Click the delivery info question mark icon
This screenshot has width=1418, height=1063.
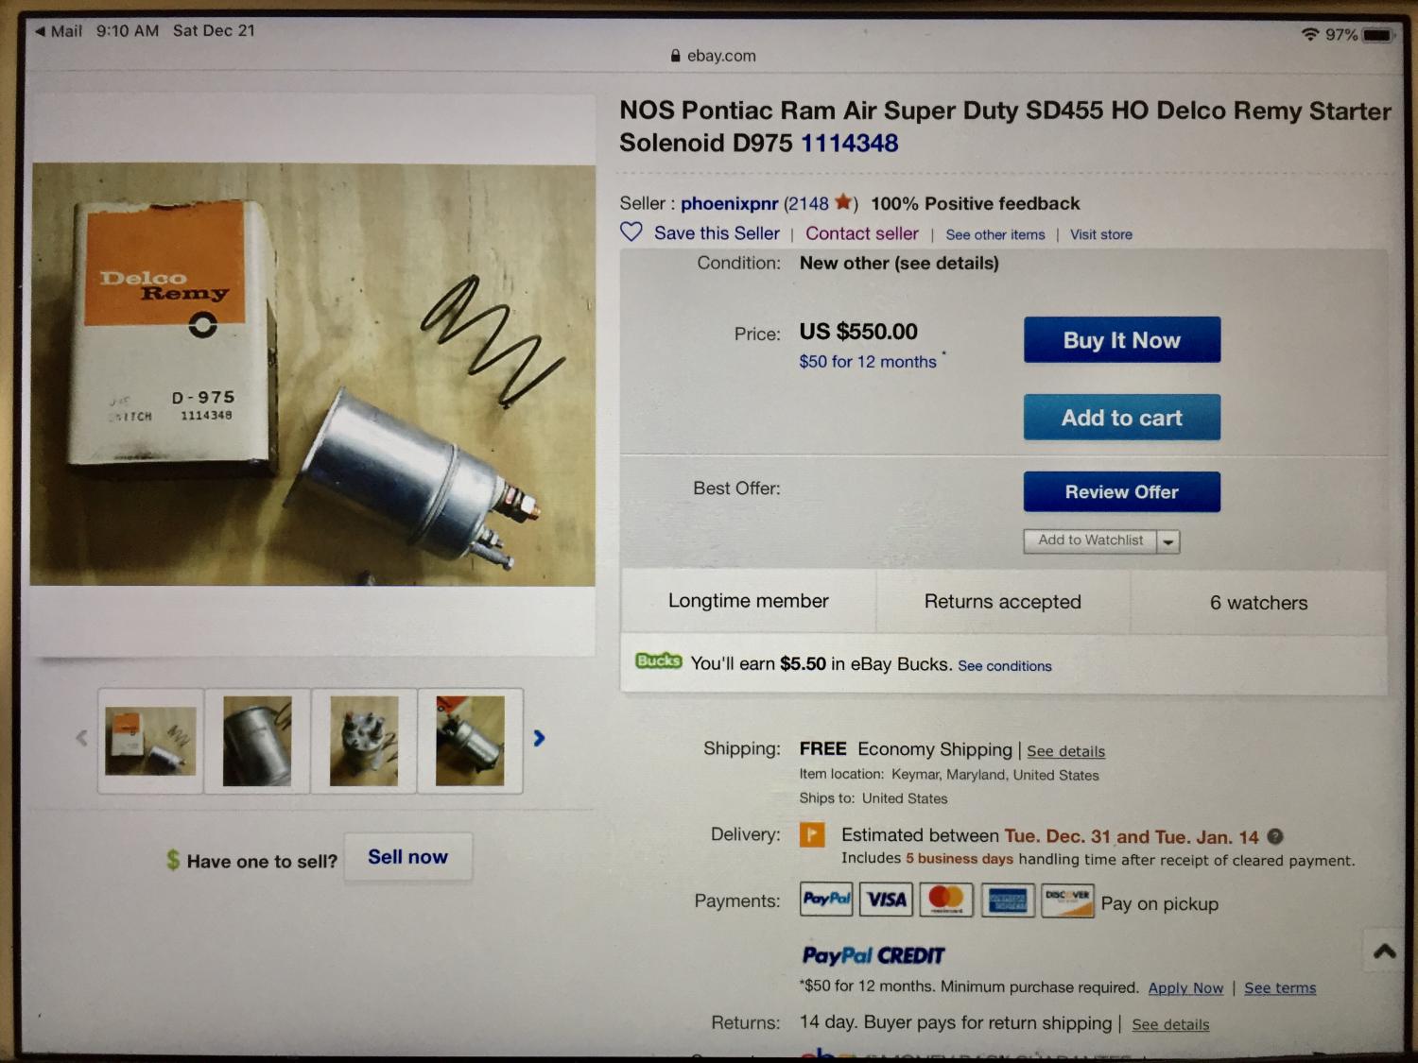click(x=1275, y=836)
